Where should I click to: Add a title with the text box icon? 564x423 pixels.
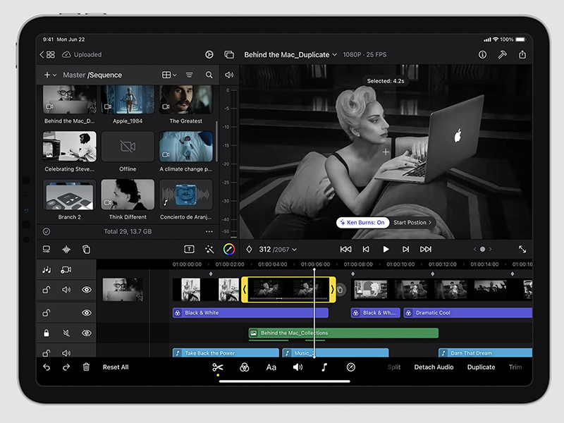189,250
